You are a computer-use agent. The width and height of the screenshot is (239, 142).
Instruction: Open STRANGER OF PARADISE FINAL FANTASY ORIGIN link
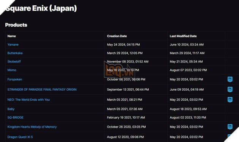pos(42,89)
